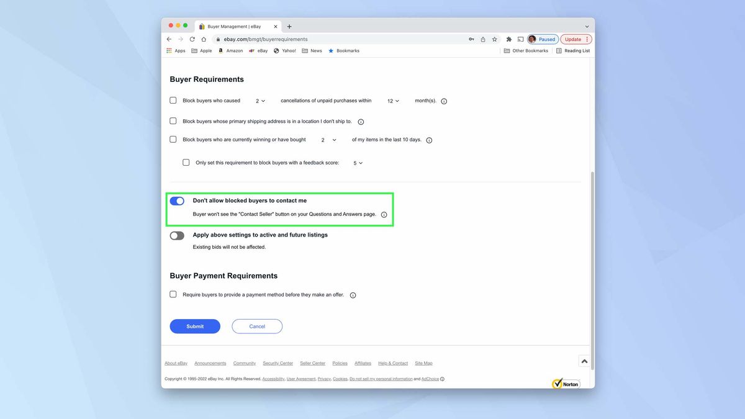Show info for payment method requirement
Screen dimensions: 745x419
353,295
